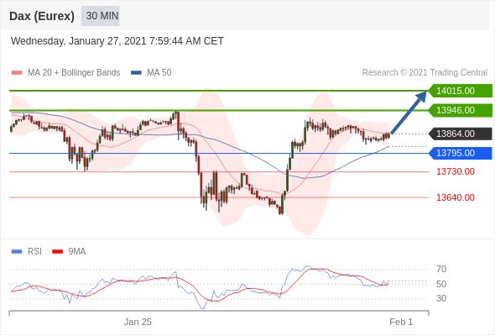Click the 13946.00 green resistance label

coord(461,110)
